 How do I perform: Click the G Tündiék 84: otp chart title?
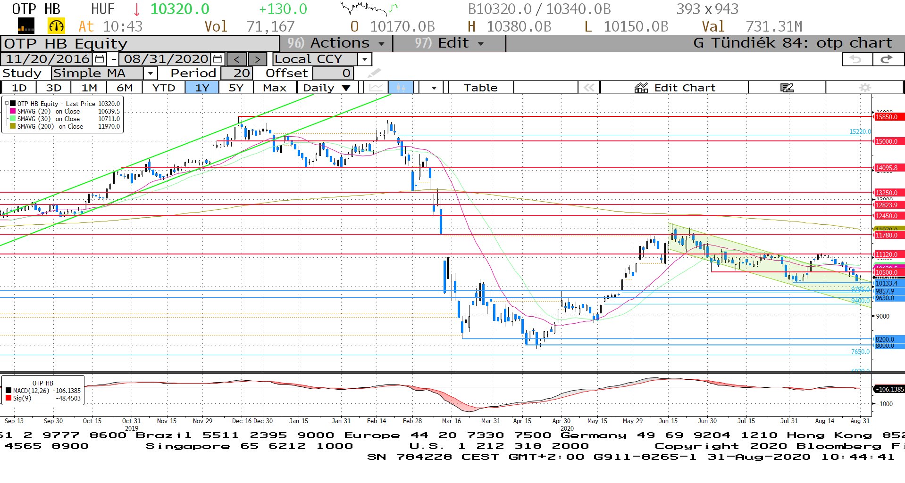click(793, 43)
